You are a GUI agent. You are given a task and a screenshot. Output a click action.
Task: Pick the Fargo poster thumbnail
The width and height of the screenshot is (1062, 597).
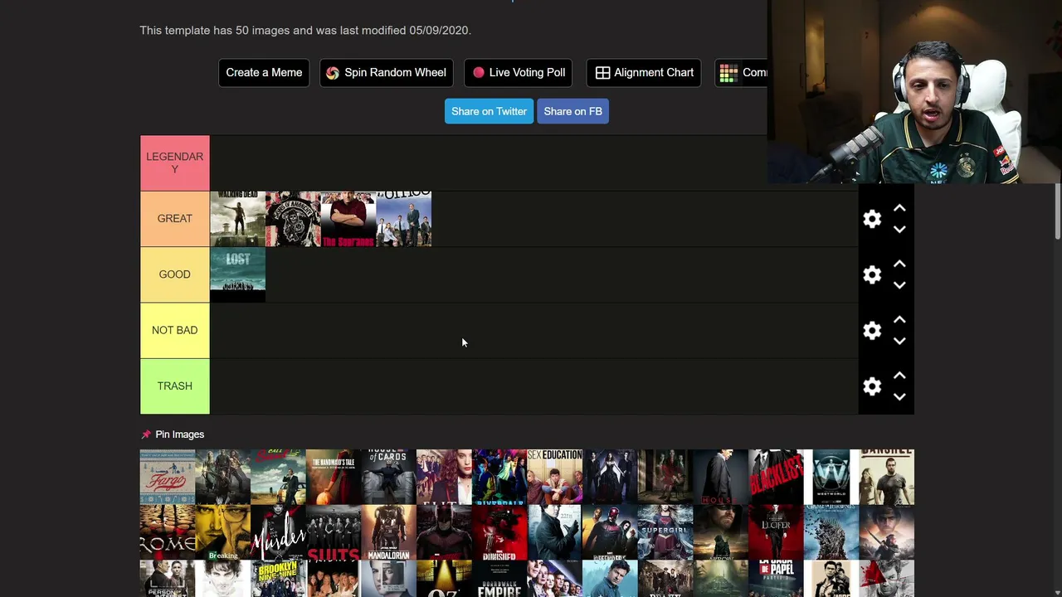[x=168, y=477]
